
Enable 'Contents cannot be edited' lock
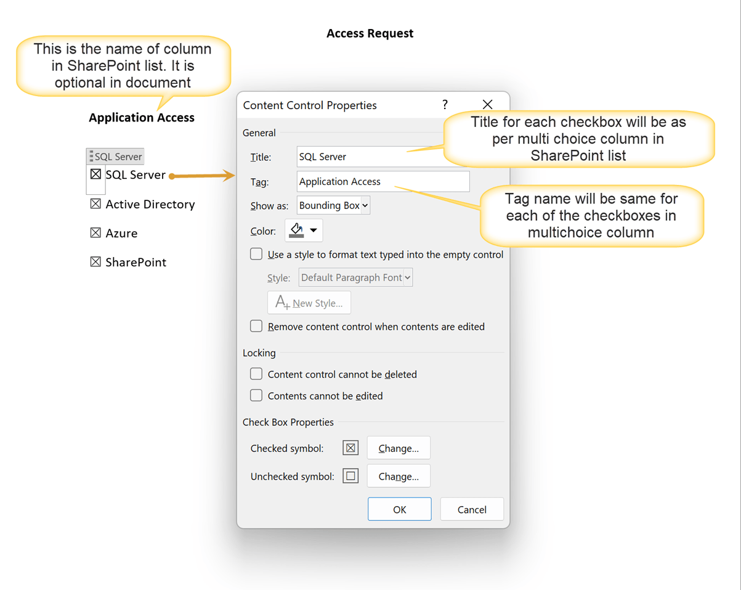pos(256,395)
